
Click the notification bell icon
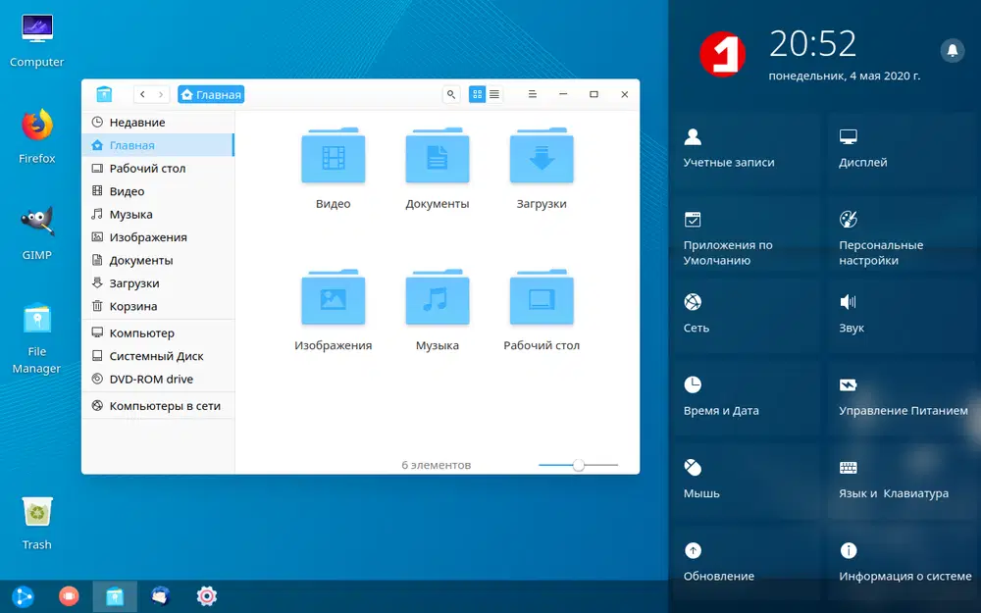951,50
